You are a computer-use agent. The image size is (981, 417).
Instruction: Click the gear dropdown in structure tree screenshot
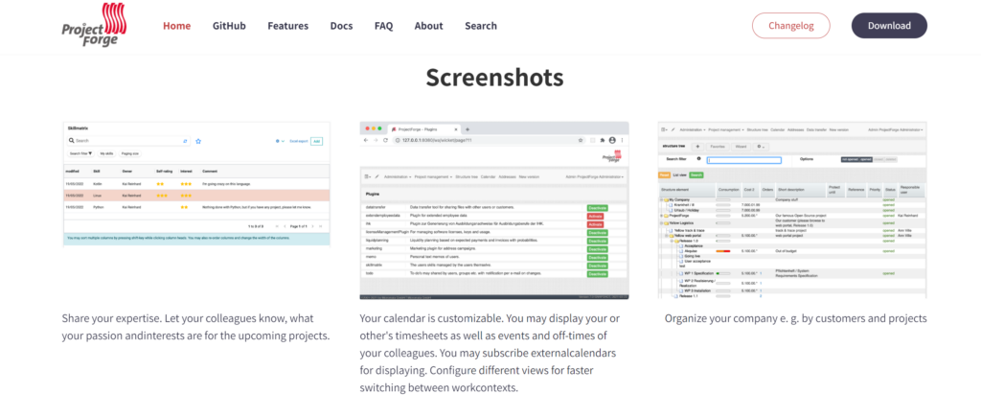point(761,146)
